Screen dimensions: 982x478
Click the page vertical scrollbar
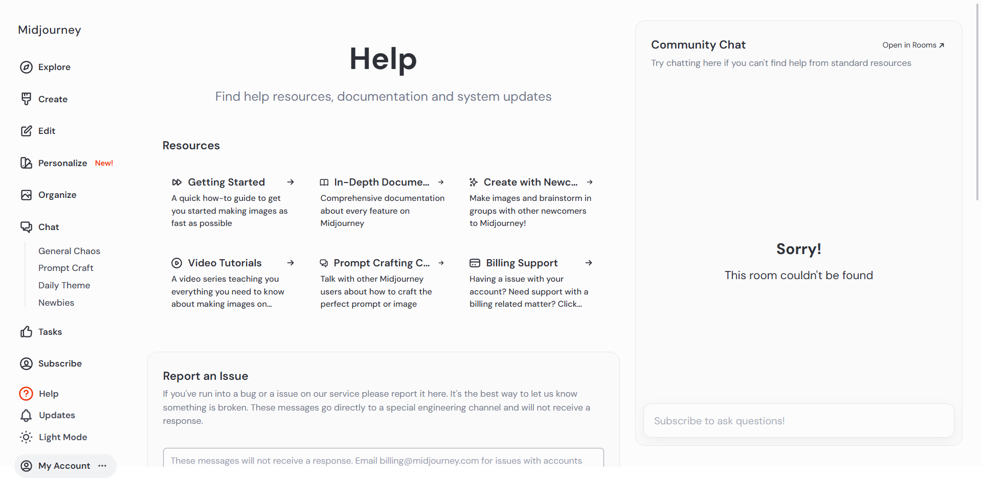(x=977, y=102)
